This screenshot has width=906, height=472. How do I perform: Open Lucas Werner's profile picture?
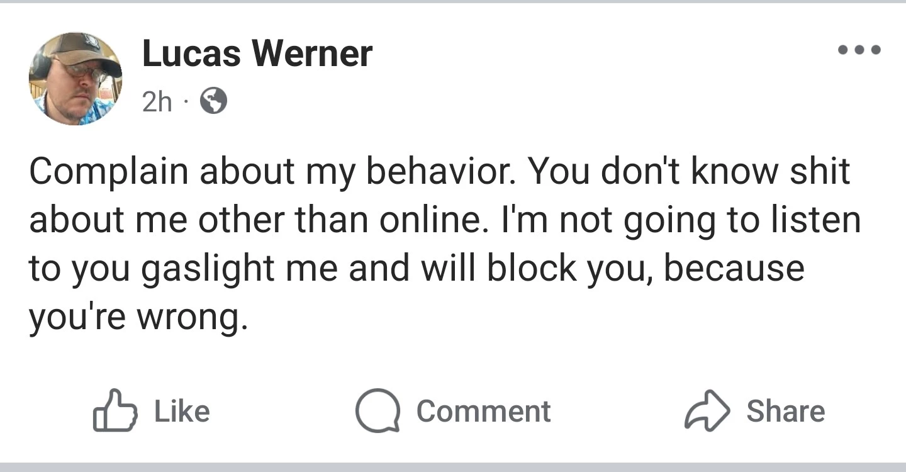click(75, 79)
